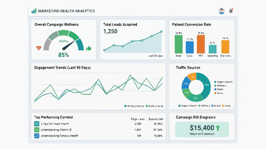Click the Nutrition Guide legend label
266x149 pixels.
[x=156, y=106]
